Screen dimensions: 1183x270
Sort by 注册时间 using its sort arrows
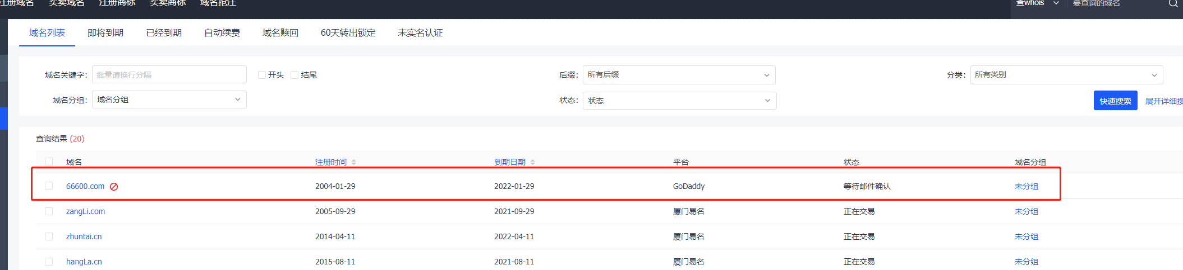point(353,162)
